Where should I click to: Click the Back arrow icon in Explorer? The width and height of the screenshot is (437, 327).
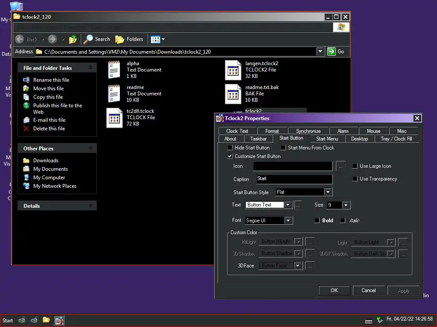(x=20, y=39)
